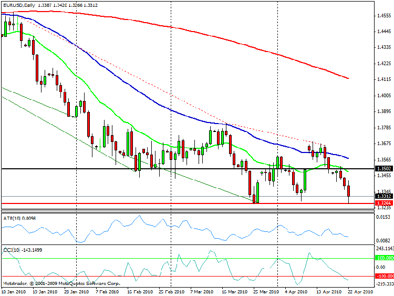Click the 10 Jan 2010 date label

14,292
